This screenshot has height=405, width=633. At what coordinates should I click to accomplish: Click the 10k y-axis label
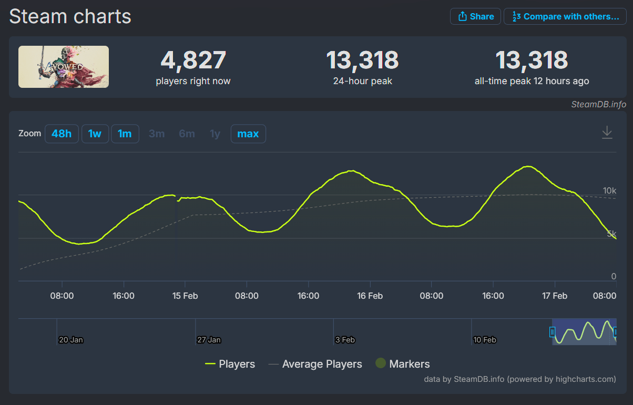click(609, 190)
